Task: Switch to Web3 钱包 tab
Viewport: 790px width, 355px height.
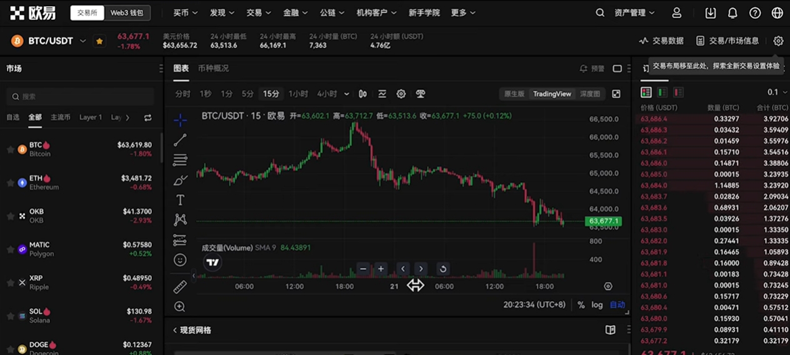Action: click(x=127, y=12)
